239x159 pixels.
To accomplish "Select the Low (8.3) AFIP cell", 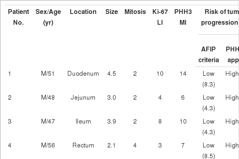I will click(209, 79).
